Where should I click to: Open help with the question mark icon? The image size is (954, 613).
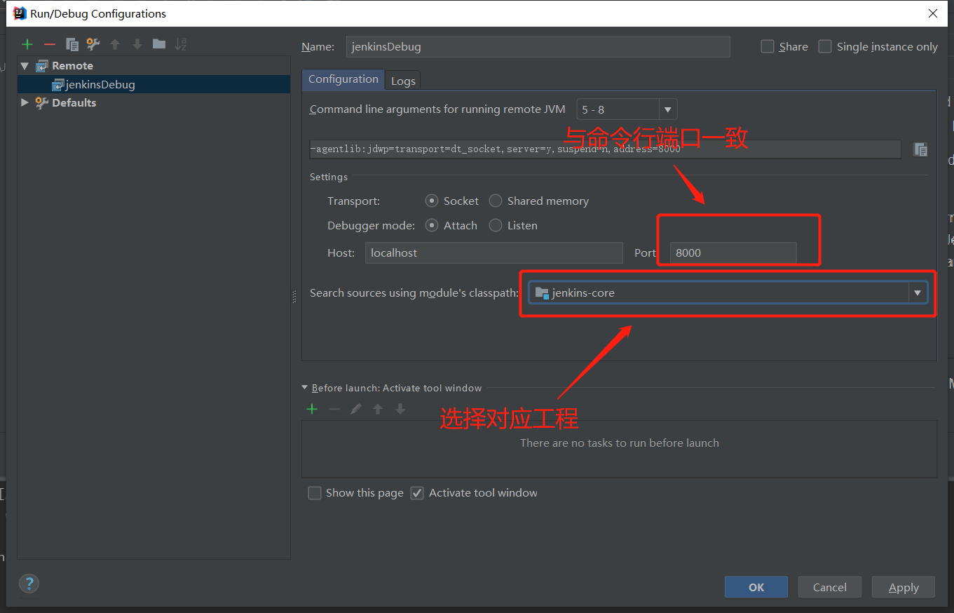29,584
